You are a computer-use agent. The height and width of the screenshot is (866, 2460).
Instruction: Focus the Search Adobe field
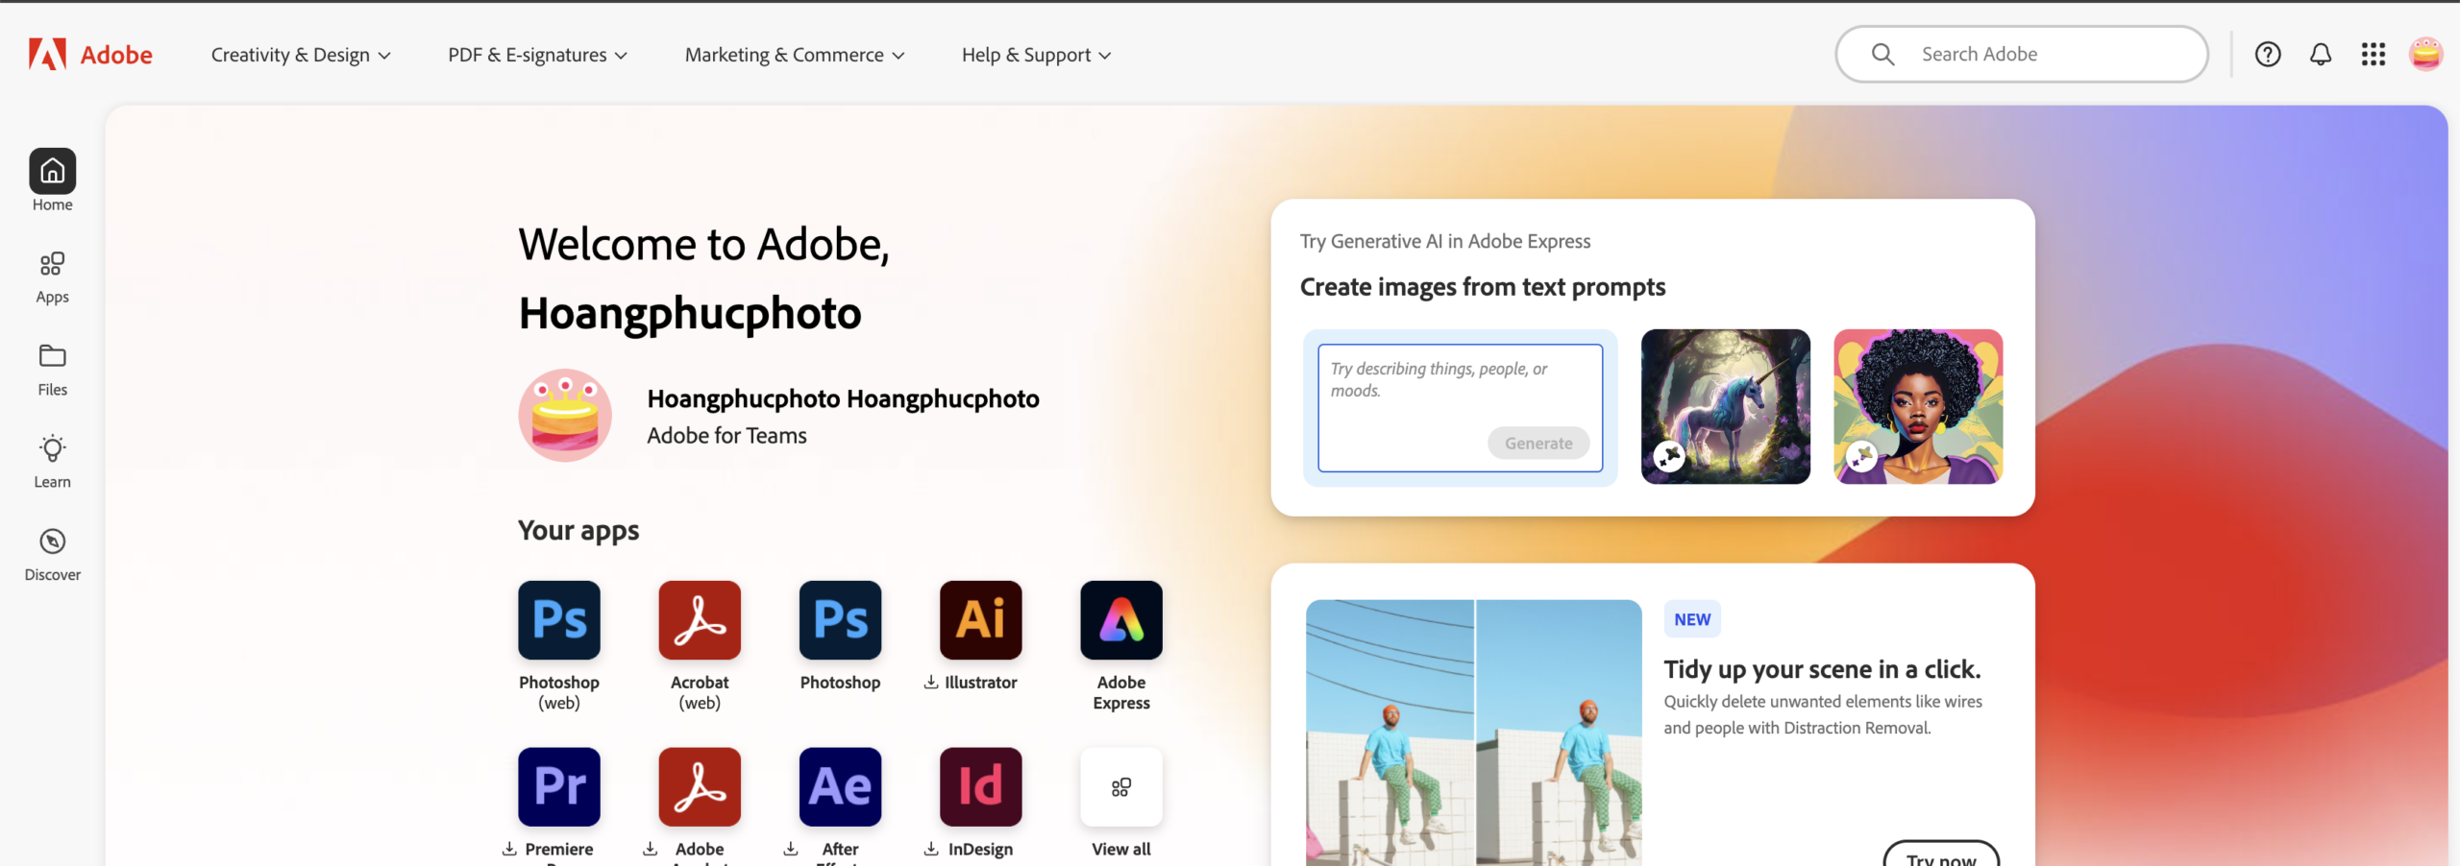[2022, 55]
